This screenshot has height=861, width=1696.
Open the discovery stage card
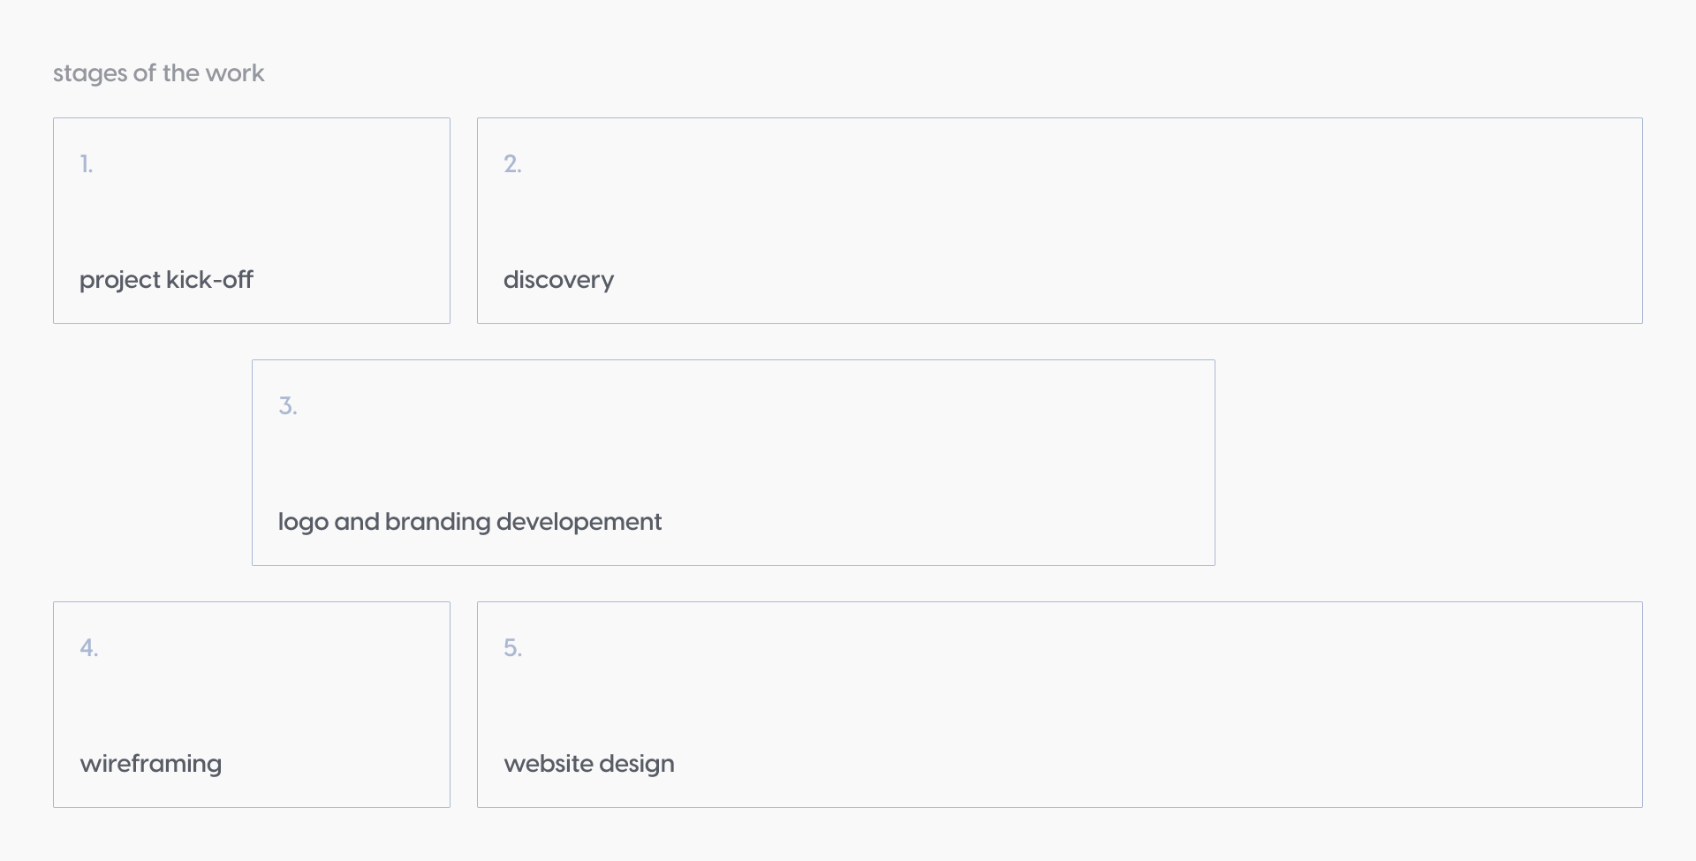tap(1059, 221)
